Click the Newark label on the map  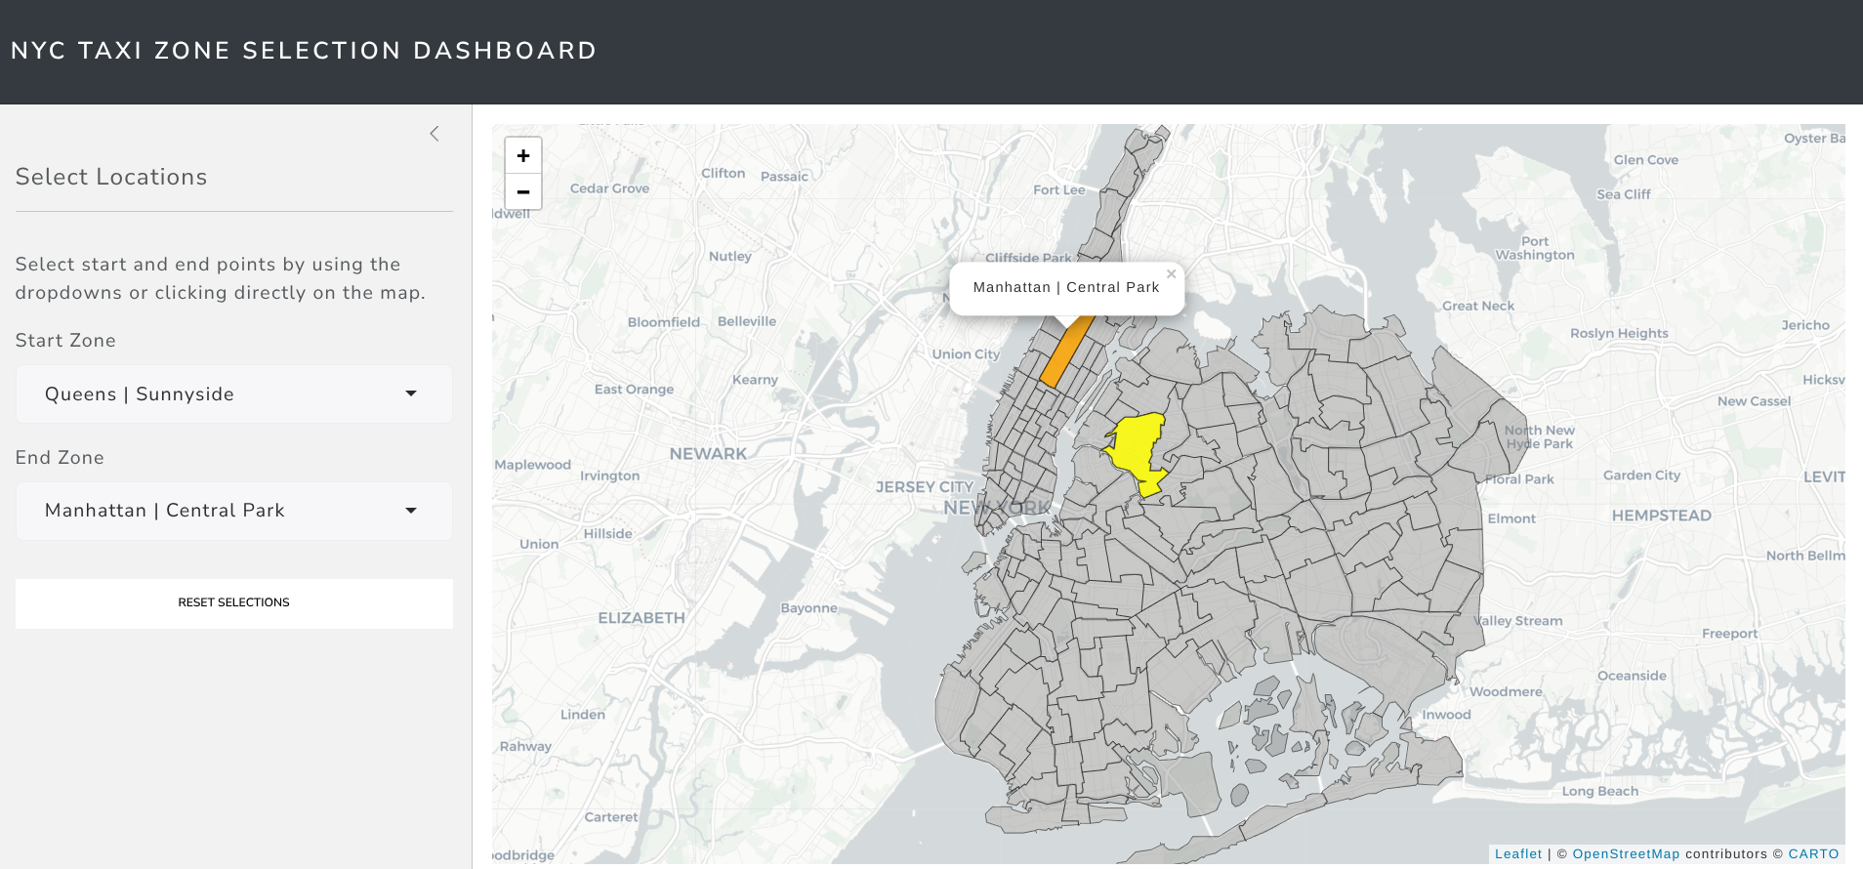[x=708, y=454]
